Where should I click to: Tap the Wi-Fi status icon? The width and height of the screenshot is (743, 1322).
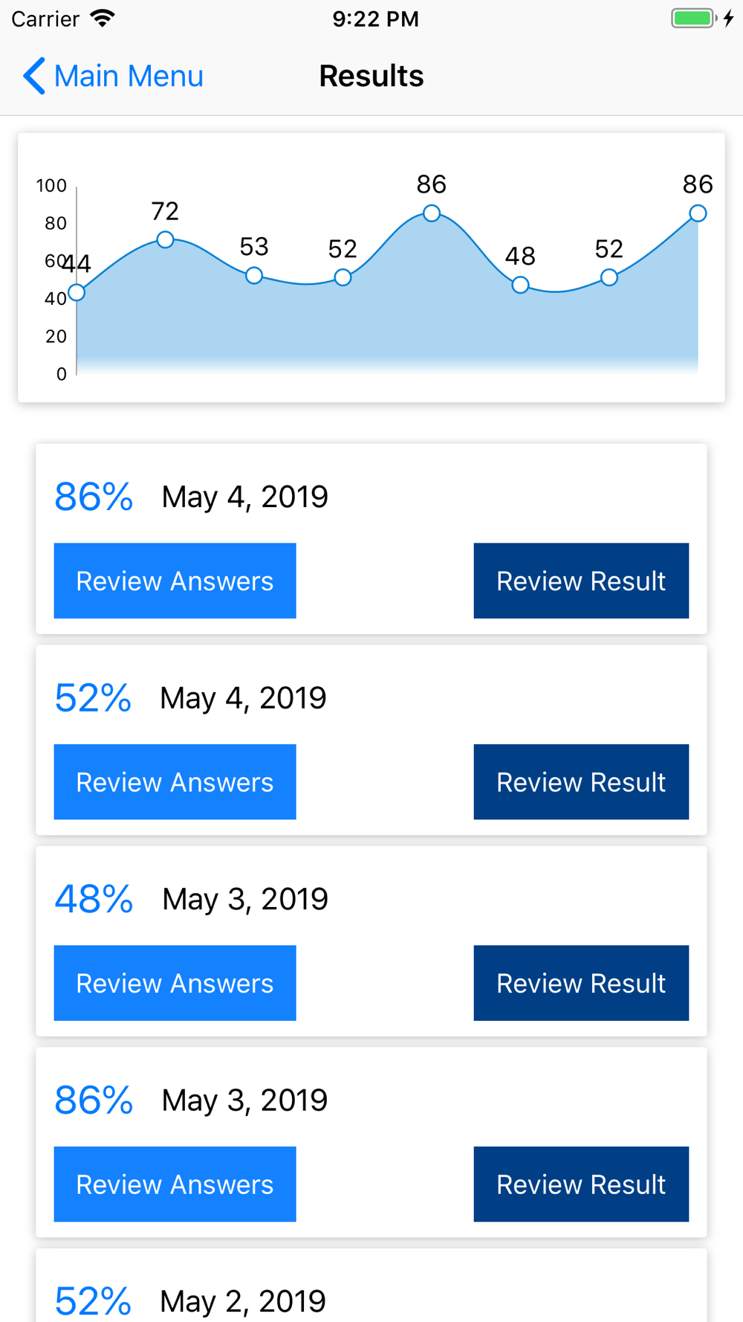[103, 18]
